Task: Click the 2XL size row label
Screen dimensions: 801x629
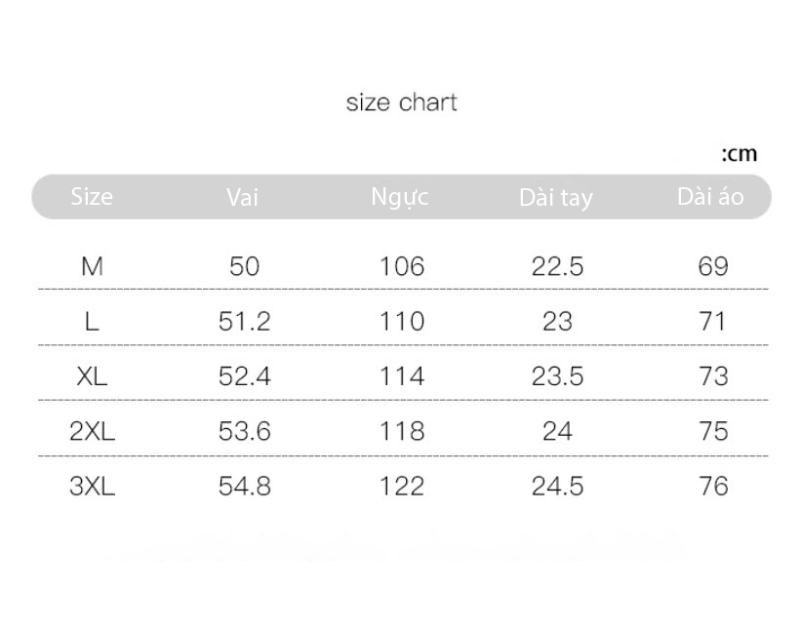Action: click(x=93, y=431)
